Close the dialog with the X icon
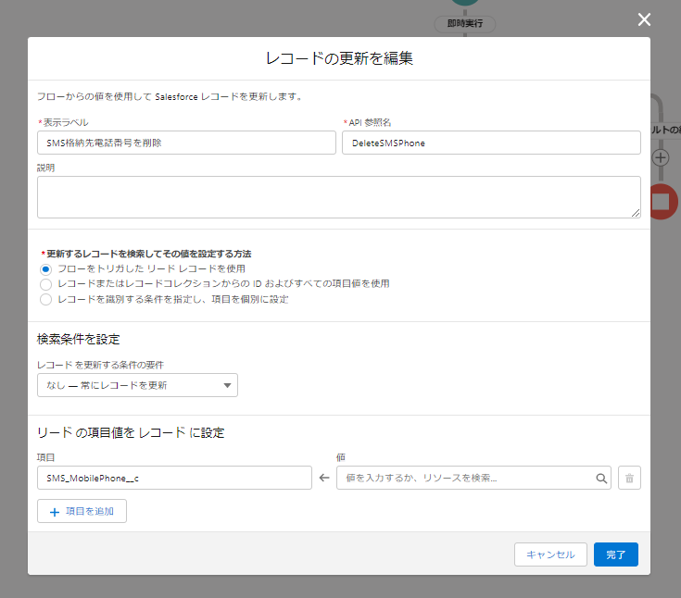 [644, 19]
